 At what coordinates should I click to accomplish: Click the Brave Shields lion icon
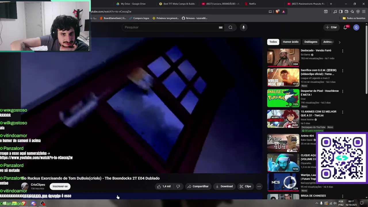[277, 11]
